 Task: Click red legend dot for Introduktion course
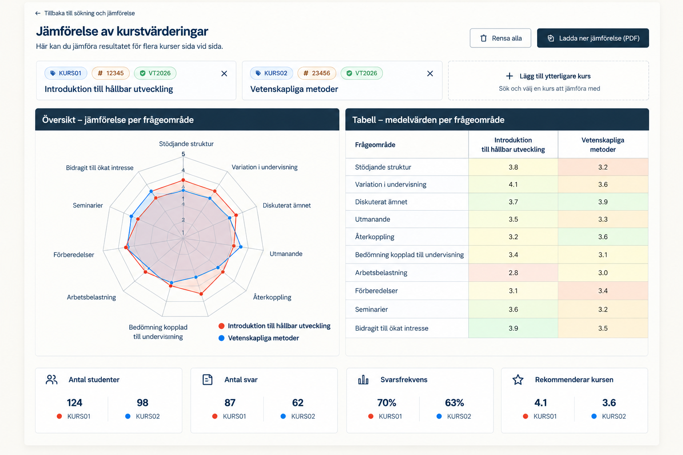(x=221, y=326)
